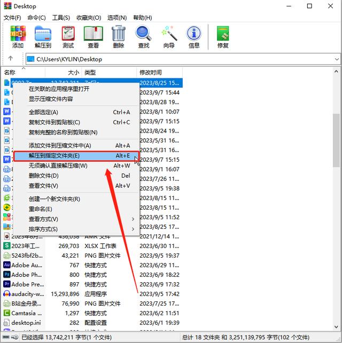This screenshot has width=342, height=343.
Task: Click the 查看 (View) book icon
Action: pos(93,36)
